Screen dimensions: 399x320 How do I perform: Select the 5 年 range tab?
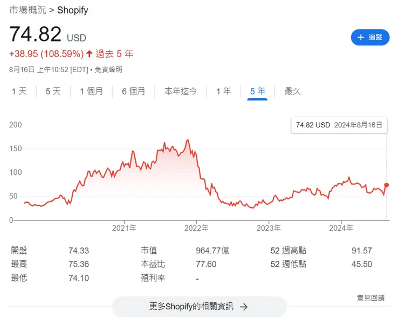point(257,91)
